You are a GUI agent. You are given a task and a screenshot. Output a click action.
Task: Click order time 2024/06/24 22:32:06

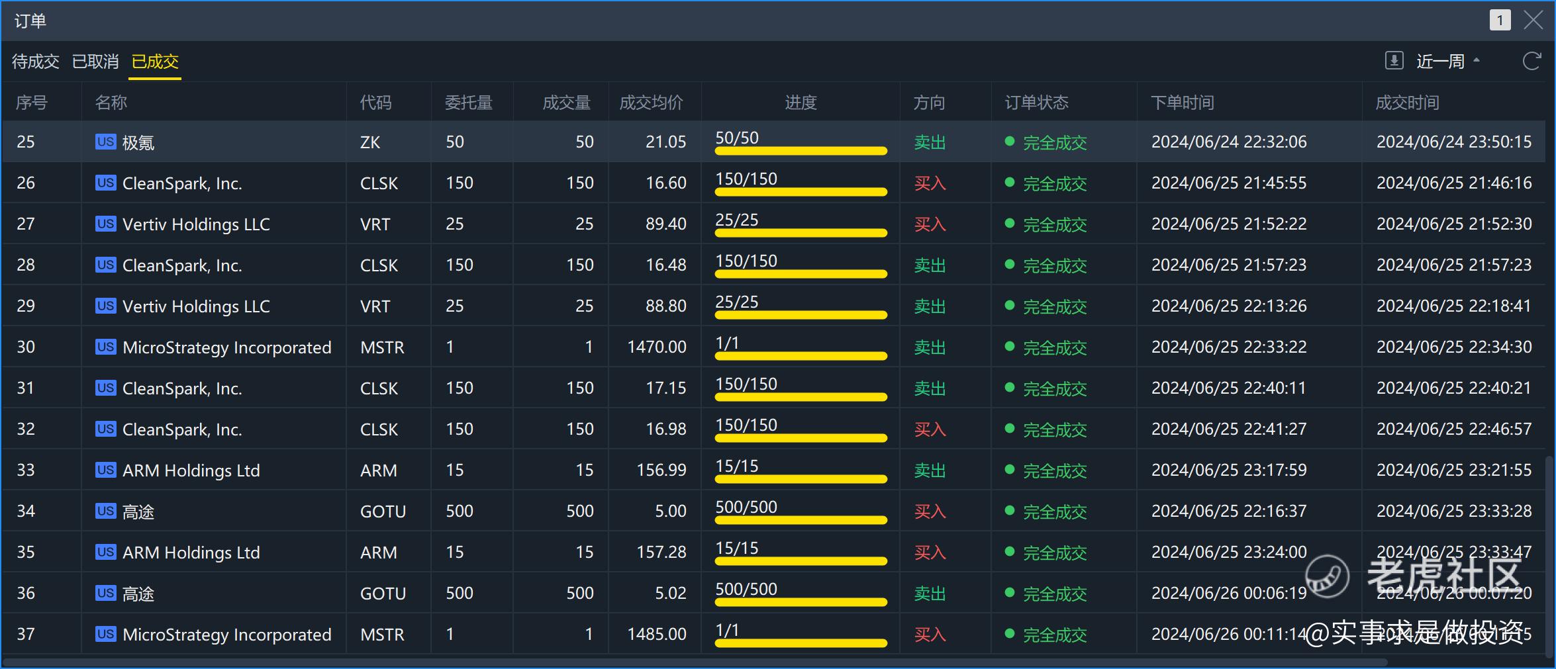(1229, 142)
